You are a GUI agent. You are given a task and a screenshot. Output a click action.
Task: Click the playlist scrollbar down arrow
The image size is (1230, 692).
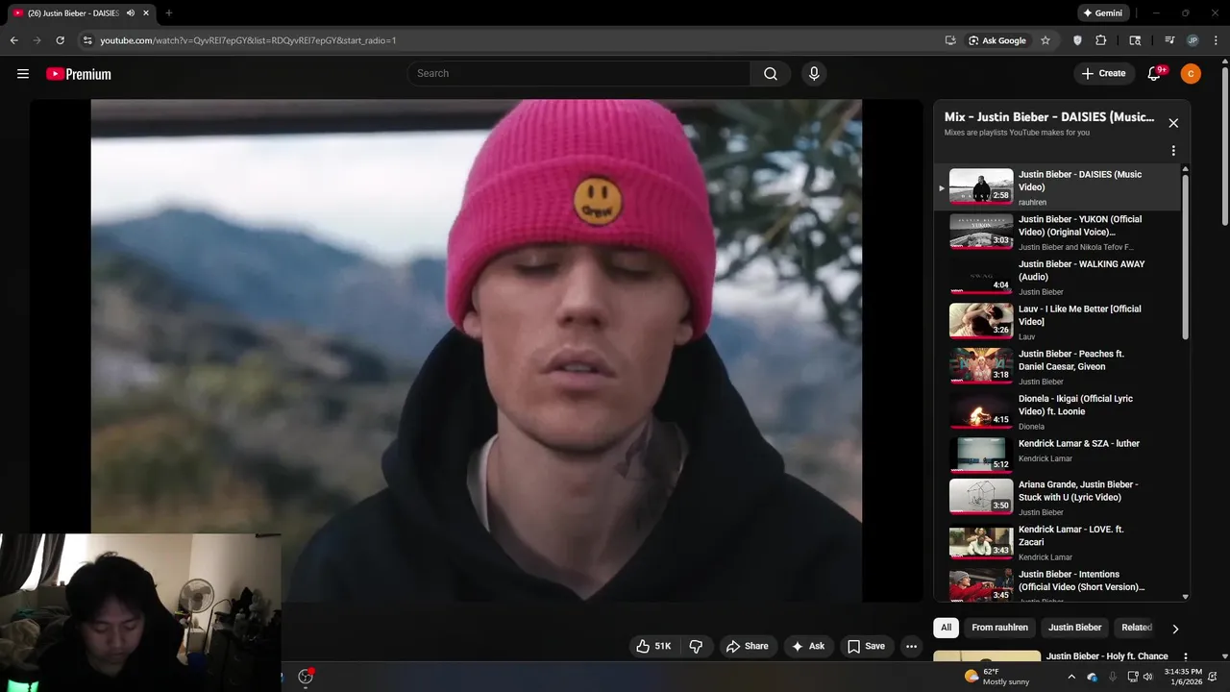pos(1185,597)
